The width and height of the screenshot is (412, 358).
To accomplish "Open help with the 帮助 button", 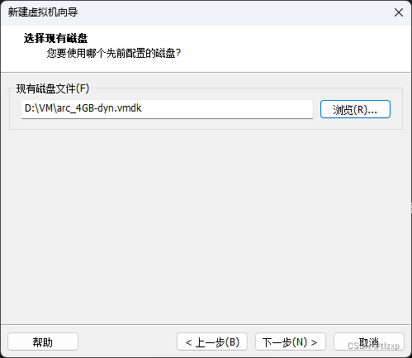I will (43, 341).
